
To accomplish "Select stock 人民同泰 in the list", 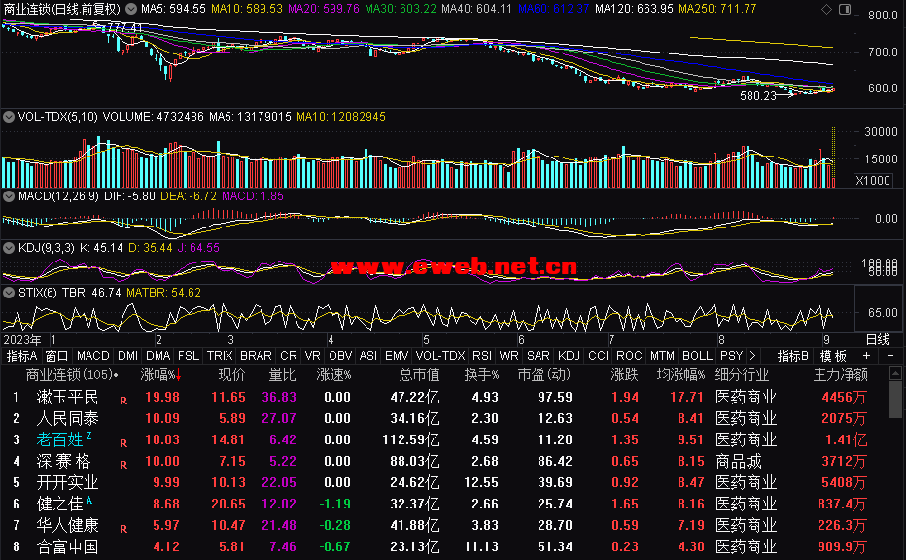I will [x=68, y=418].
